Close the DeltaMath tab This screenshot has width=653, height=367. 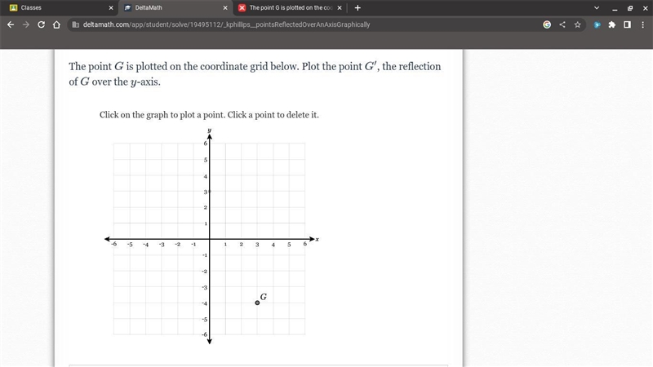(x=225, y=7)
